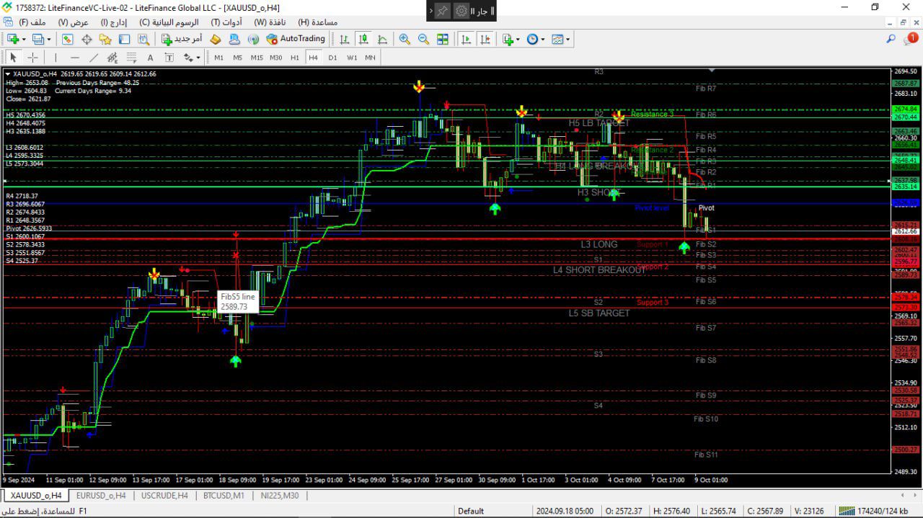Toggle chart auto scroll
Screen dimensions: 923x518
(x=466, y=39)
